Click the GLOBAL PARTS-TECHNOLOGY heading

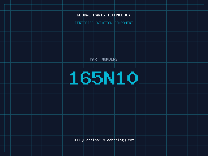pyautogui.click(x=104, y=15)
